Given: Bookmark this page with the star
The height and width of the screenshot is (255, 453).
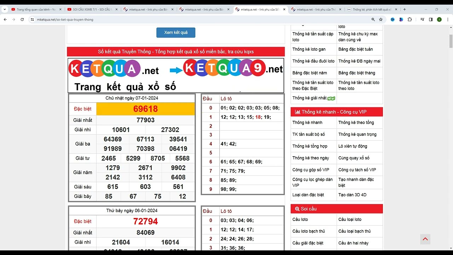Looking at the screenshot, I should pos(381,19).
